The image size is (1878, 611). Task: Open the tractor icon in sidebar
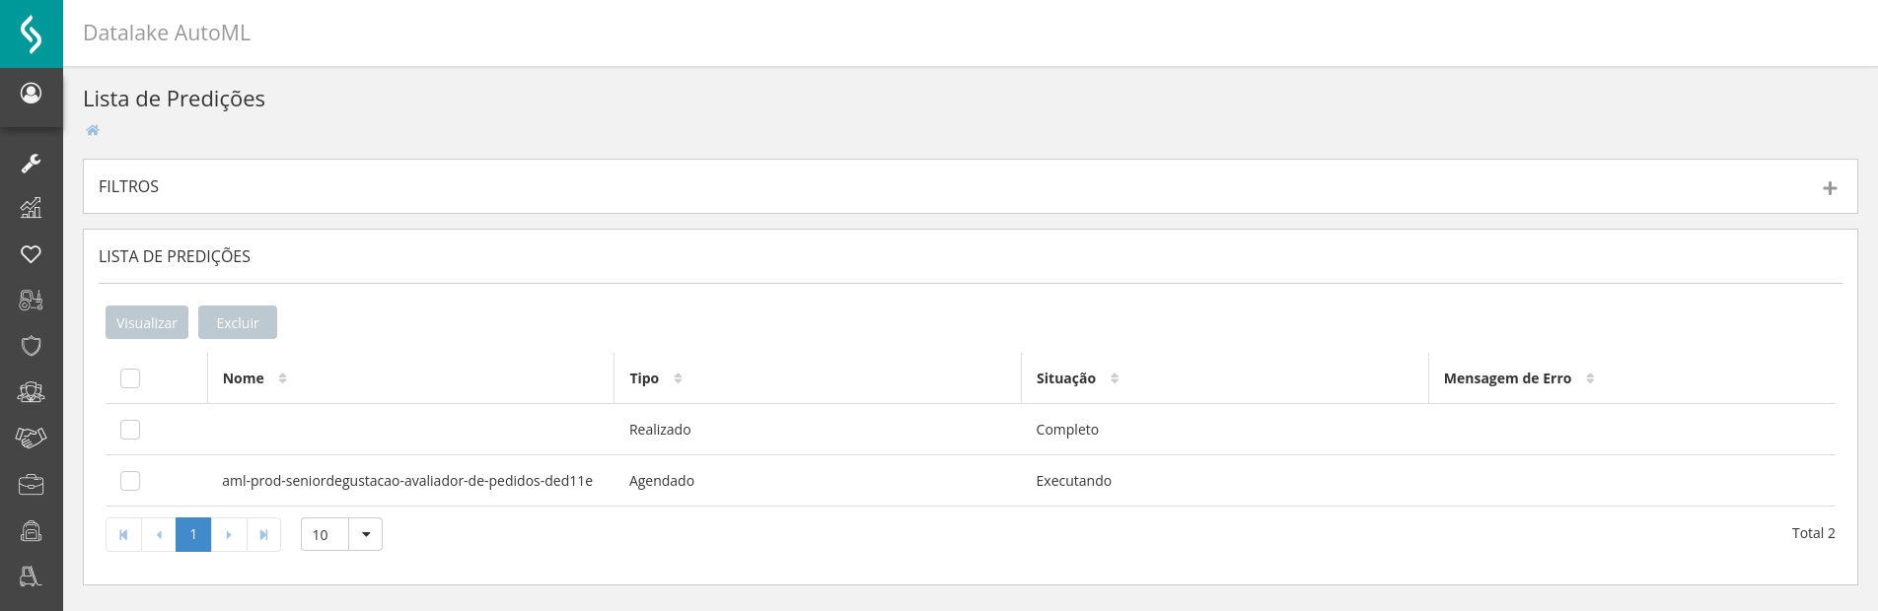tap(31, 300)
